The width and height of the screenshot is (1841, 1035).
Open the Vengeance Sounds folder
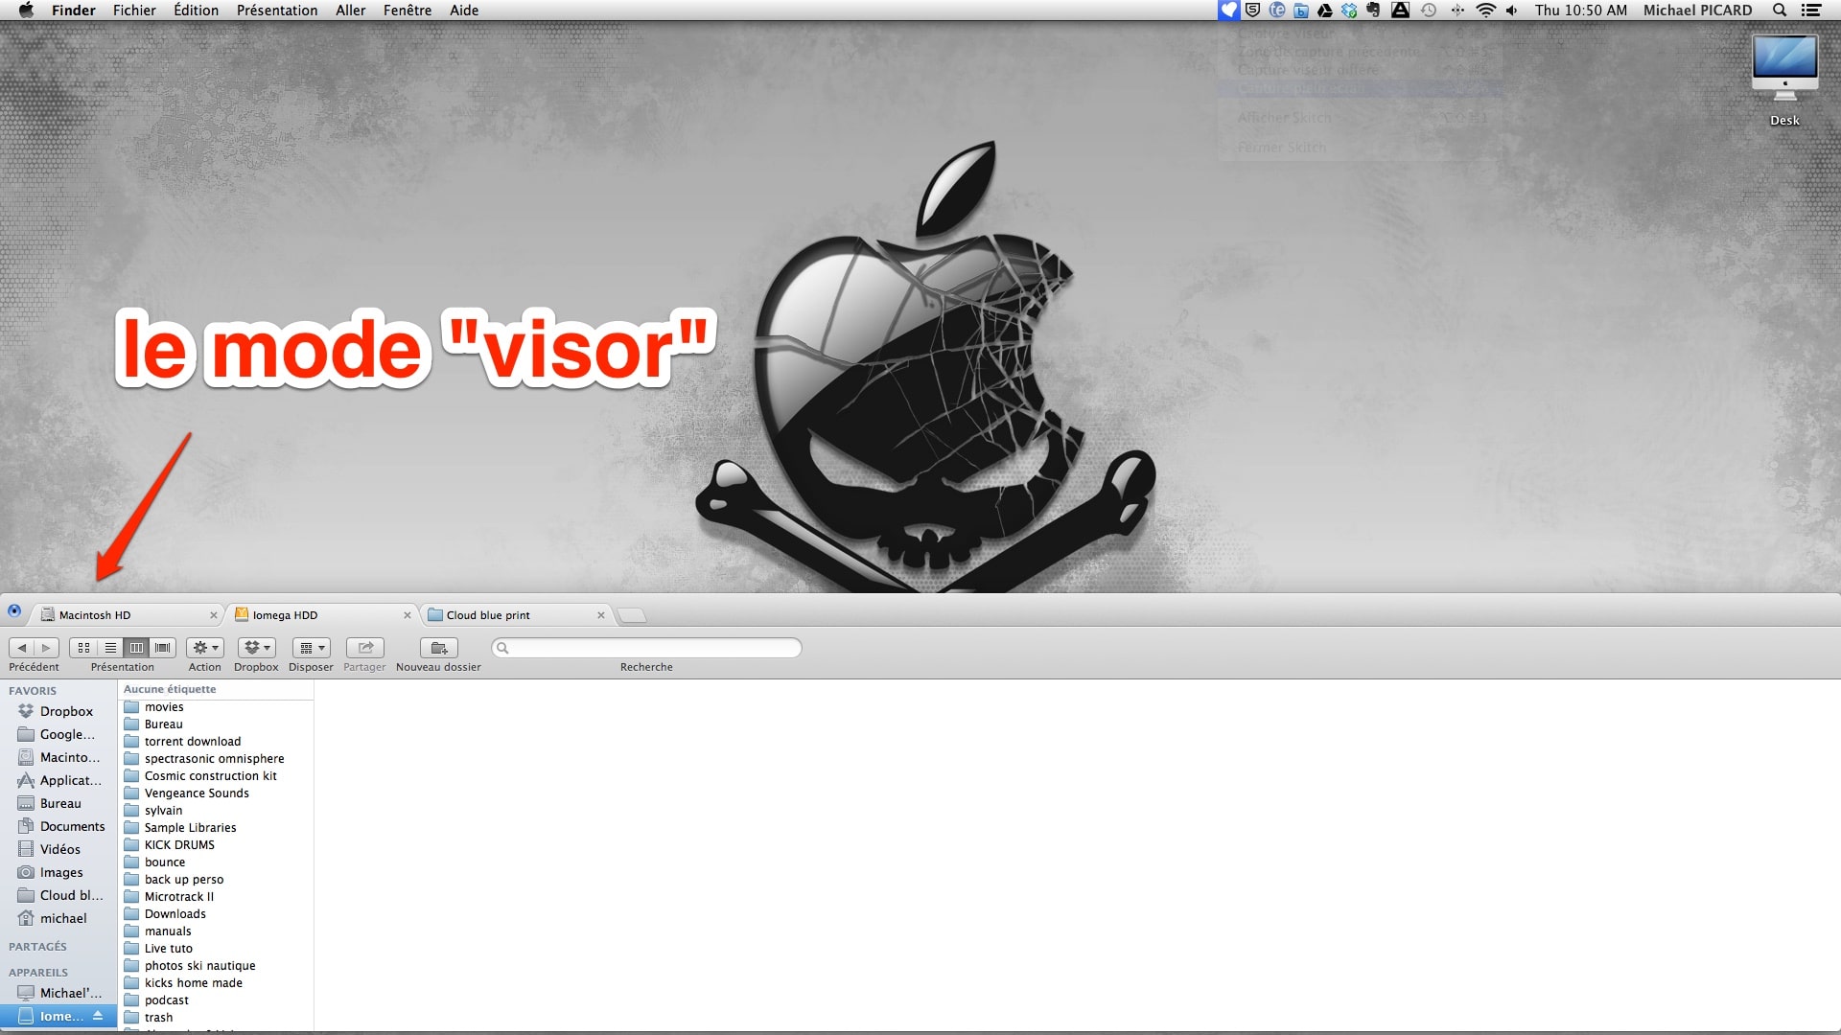click(197, 793)
